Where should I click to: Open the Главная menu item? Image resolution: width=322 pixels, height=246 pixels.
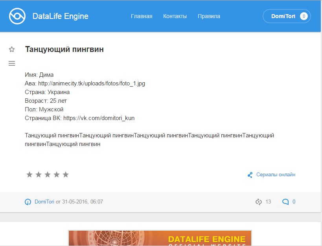[x=142, y=16]
